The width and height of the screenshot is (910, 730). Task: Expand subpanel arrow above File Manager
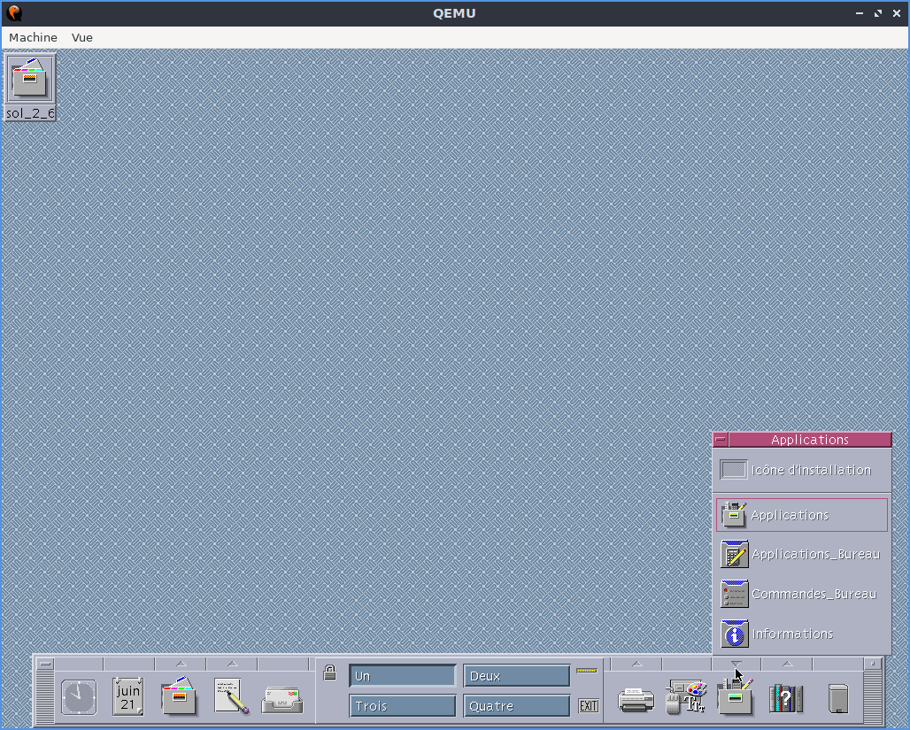(181, 664)
